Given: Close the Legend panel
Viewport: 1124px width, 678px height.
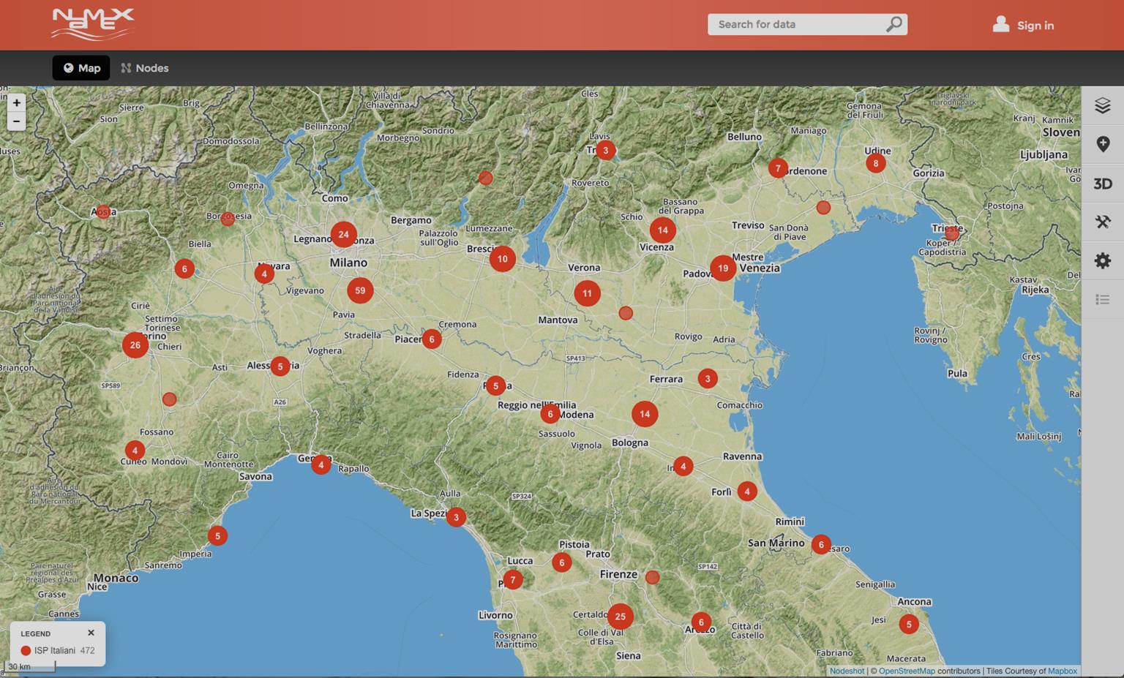Looking at the screenshot, I should pos(91,633).
